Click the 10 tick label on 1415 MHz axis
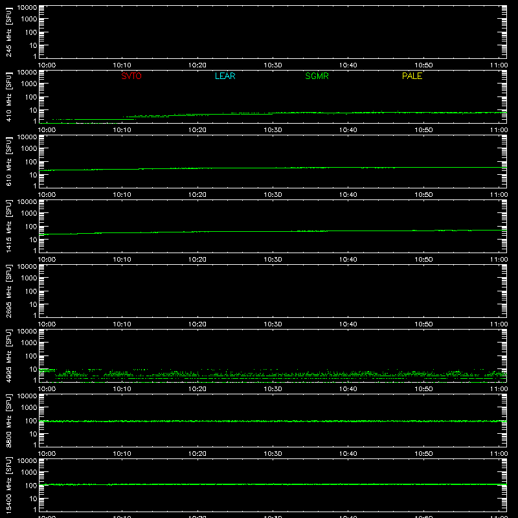The width and height of the screenshot is (518, 518). click(33, 240)
